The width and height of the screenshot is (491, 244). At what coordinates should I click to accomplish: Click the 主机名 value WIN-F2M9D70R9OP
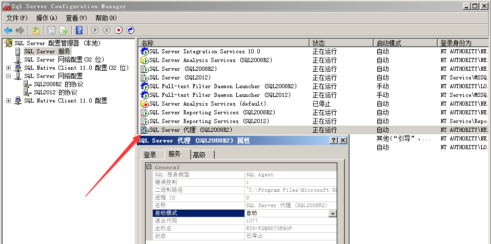click(269, 229)
